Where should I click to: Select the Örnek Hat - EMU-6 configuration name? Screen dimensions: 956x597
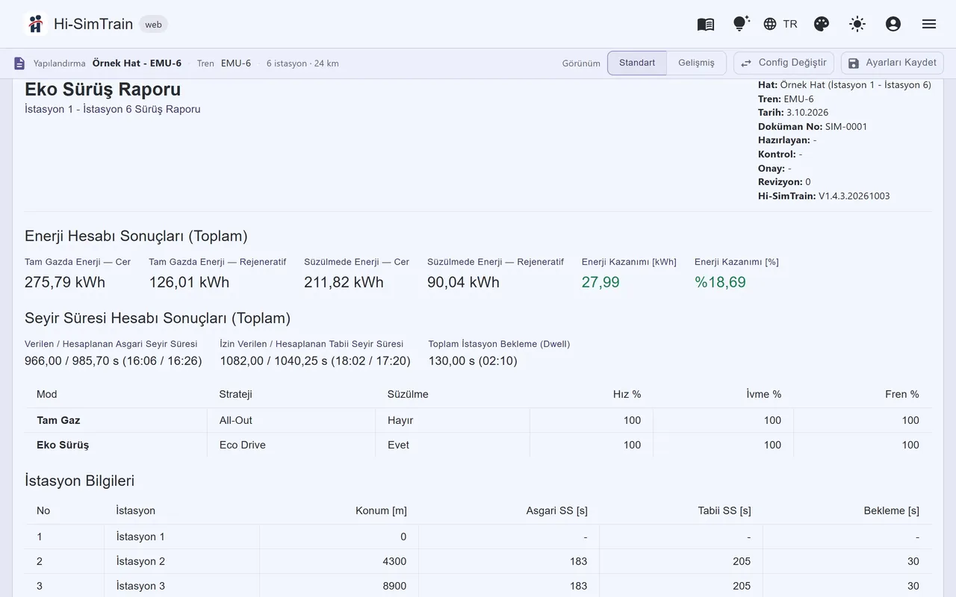[x=137, y=63]
